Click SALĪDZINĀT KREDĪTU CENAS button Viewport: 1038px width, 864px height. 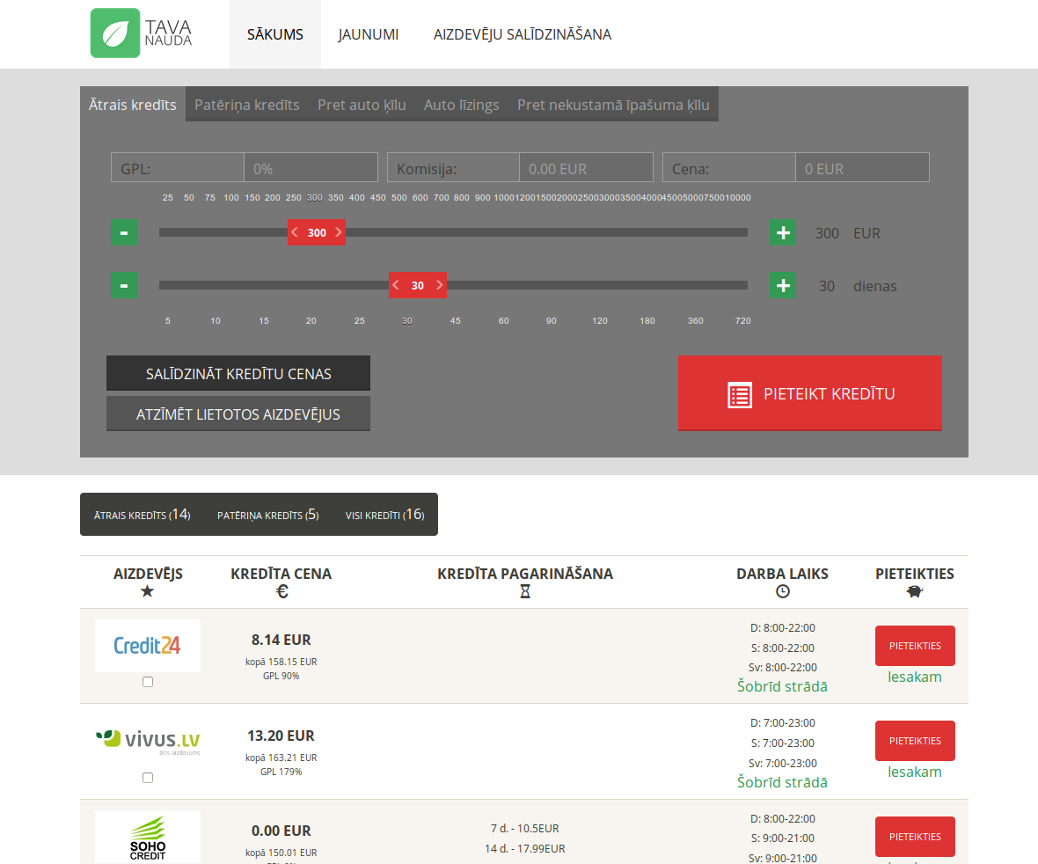click(x=238, y=373)
